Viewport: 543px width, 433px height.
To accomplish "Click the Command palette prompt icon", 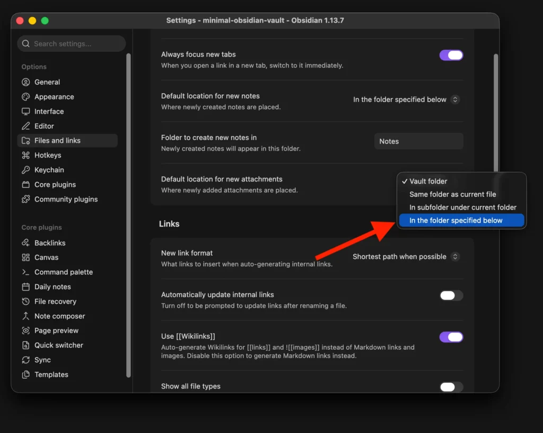I will [25, 272].
